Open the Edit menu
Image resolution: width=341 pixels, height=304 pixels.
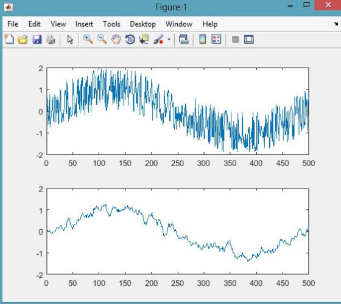[34, 24]
